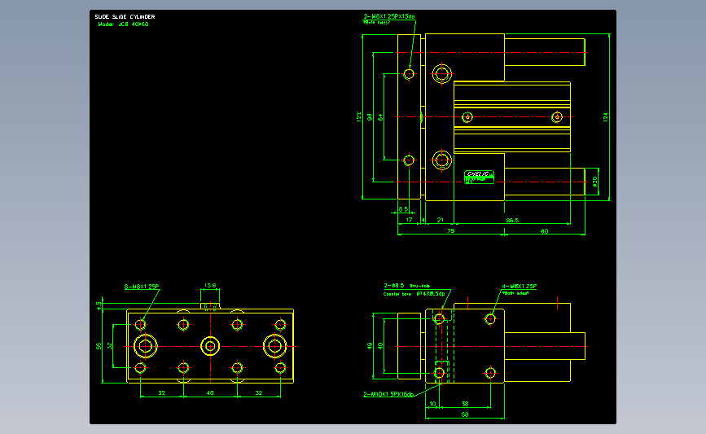Click the 13.6 port width dimension
This screenshot has width=706, height=434.
[x=210, y=286]
